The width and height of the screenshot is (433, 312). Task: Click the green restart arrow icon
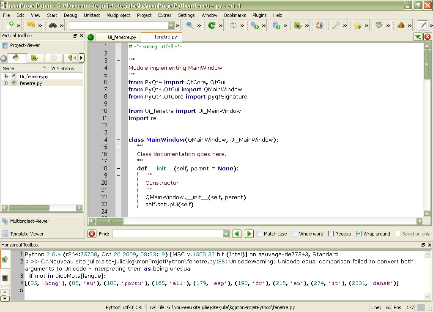211,25
